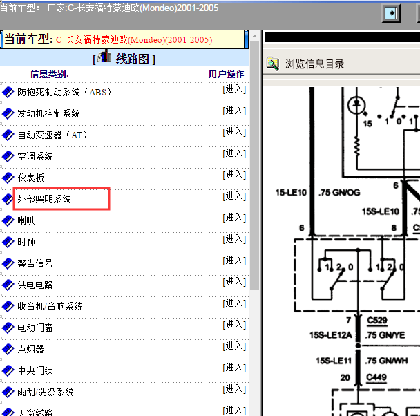This screenshot has height=416, width=420.
Task: Select the 喇叭 row text
Action: click(26, 220)
